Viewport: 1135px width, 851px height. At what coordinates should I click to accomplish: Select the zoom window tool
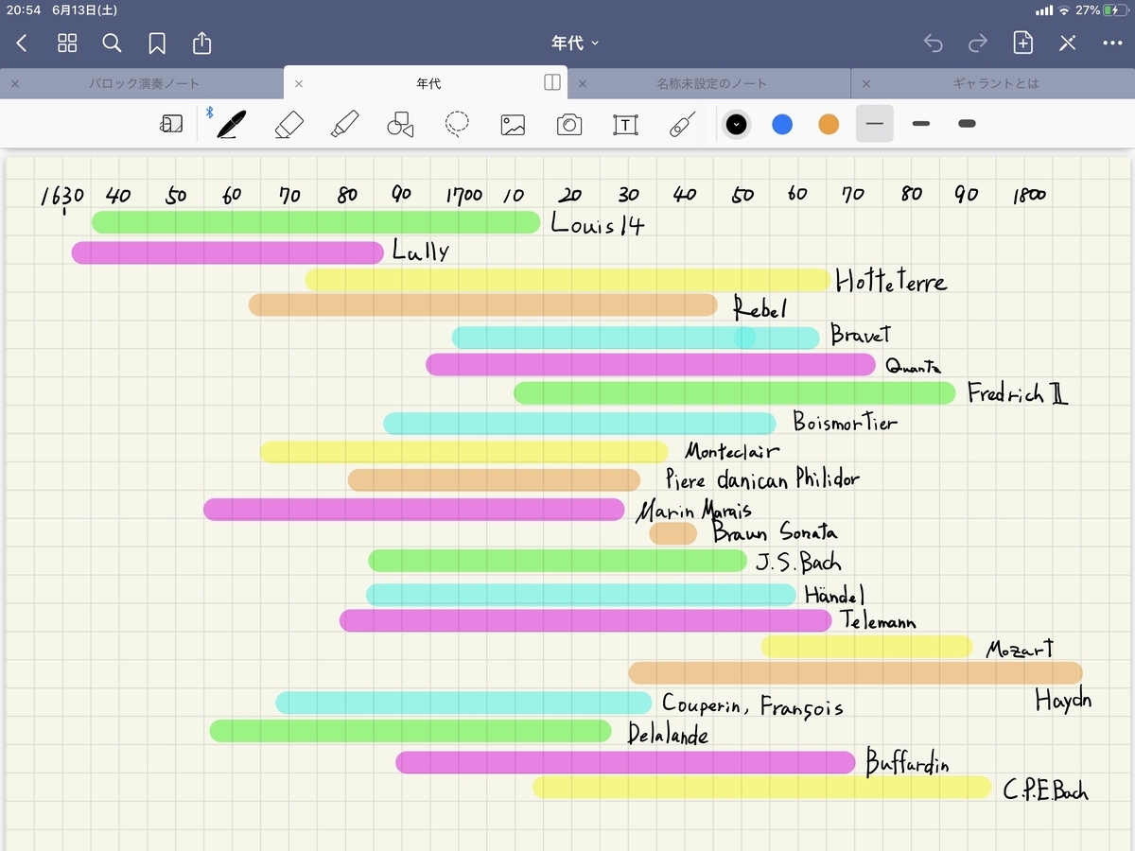[x=171, y=124]
